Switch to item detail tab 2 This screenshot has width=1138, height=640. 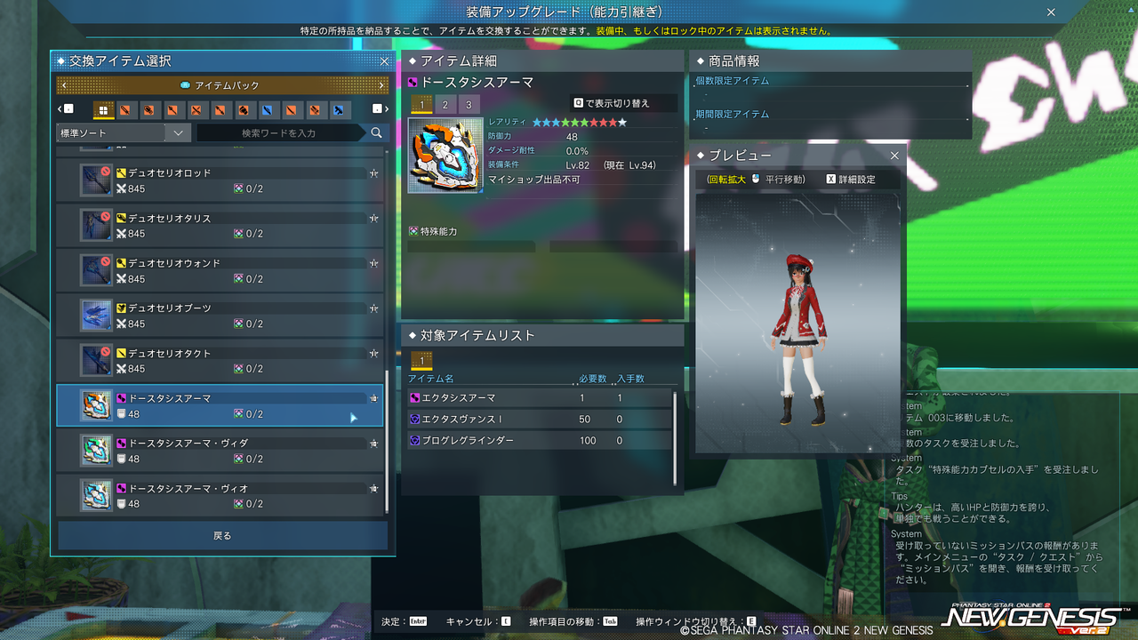(x=445, y=105)
